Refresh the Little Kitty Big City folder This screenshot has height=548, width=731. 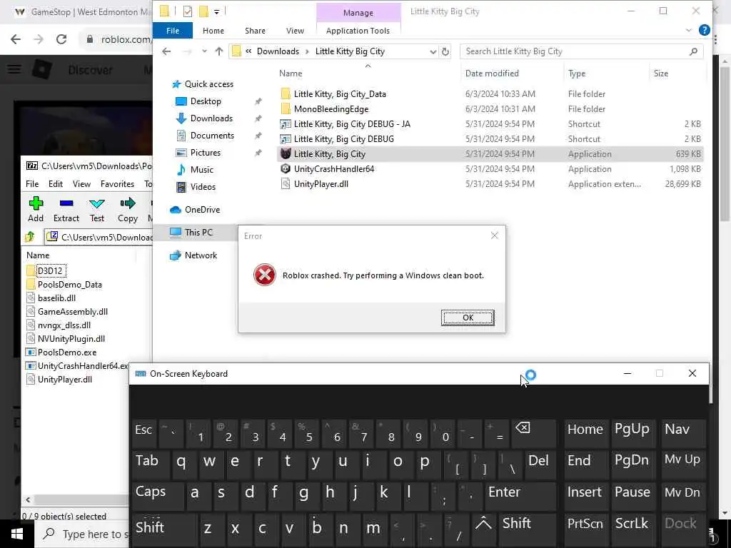tap(445, 51)
